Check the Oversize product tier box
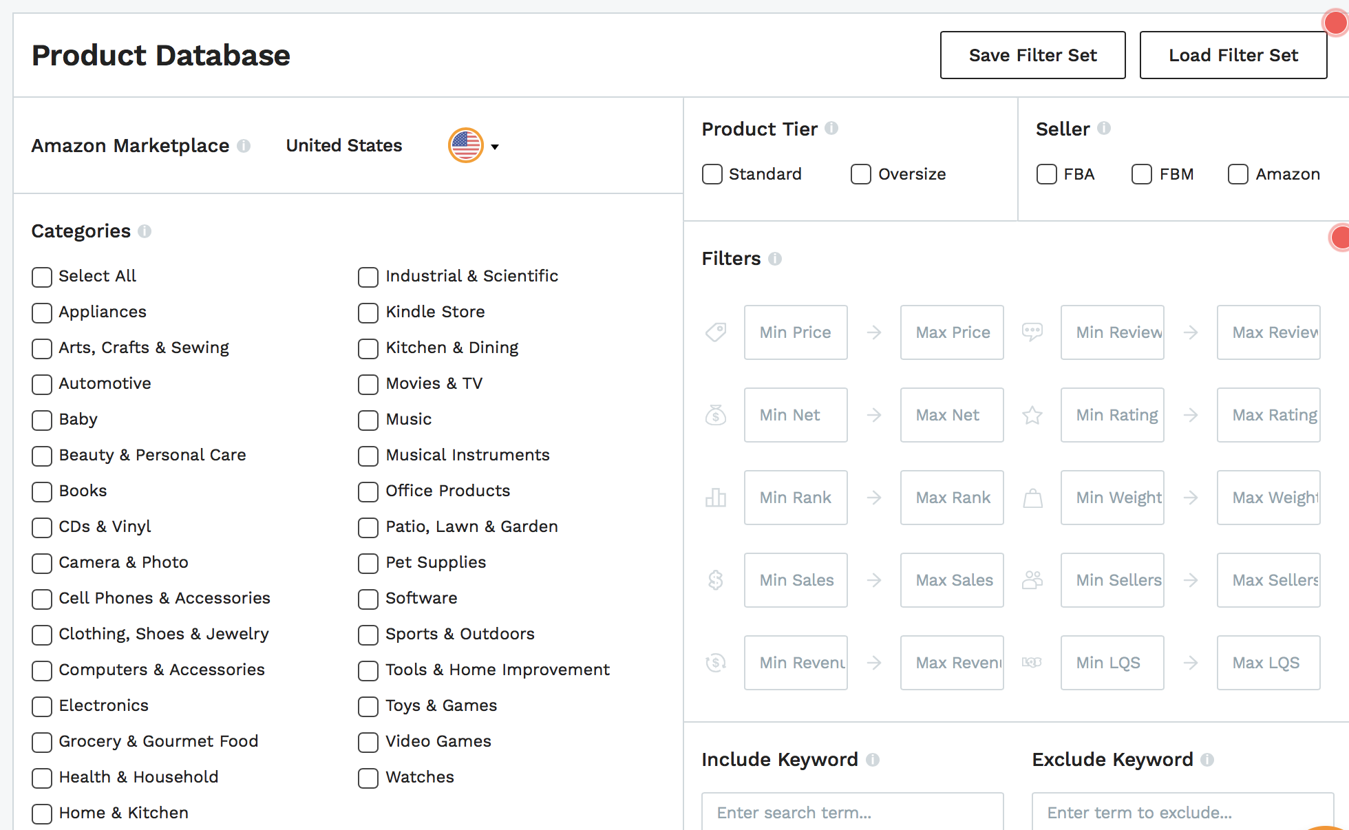This screenshot has width=1349, height=830. pyautogui.click(x=861, y=174)
